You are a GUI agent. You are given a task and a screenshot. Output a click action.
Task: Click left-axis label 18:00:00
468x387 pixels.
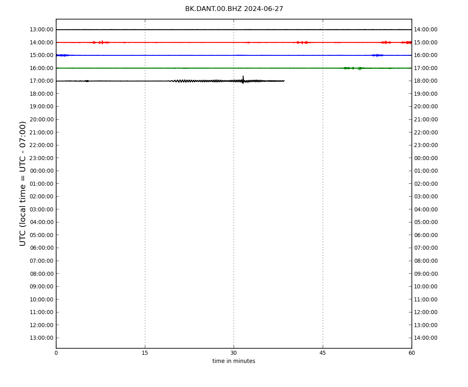pyautogui.click(x=42, y=94)
